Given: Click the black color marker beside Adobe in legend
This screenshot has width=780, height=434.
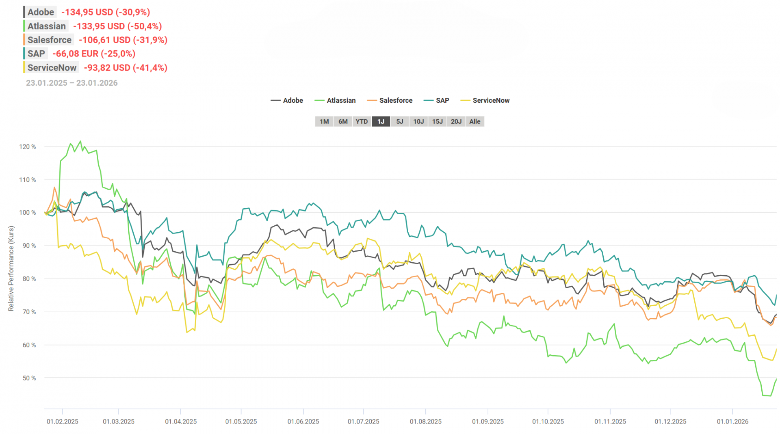Looking at the screenshot, I should pyautogui.click(x=275, y=100).
